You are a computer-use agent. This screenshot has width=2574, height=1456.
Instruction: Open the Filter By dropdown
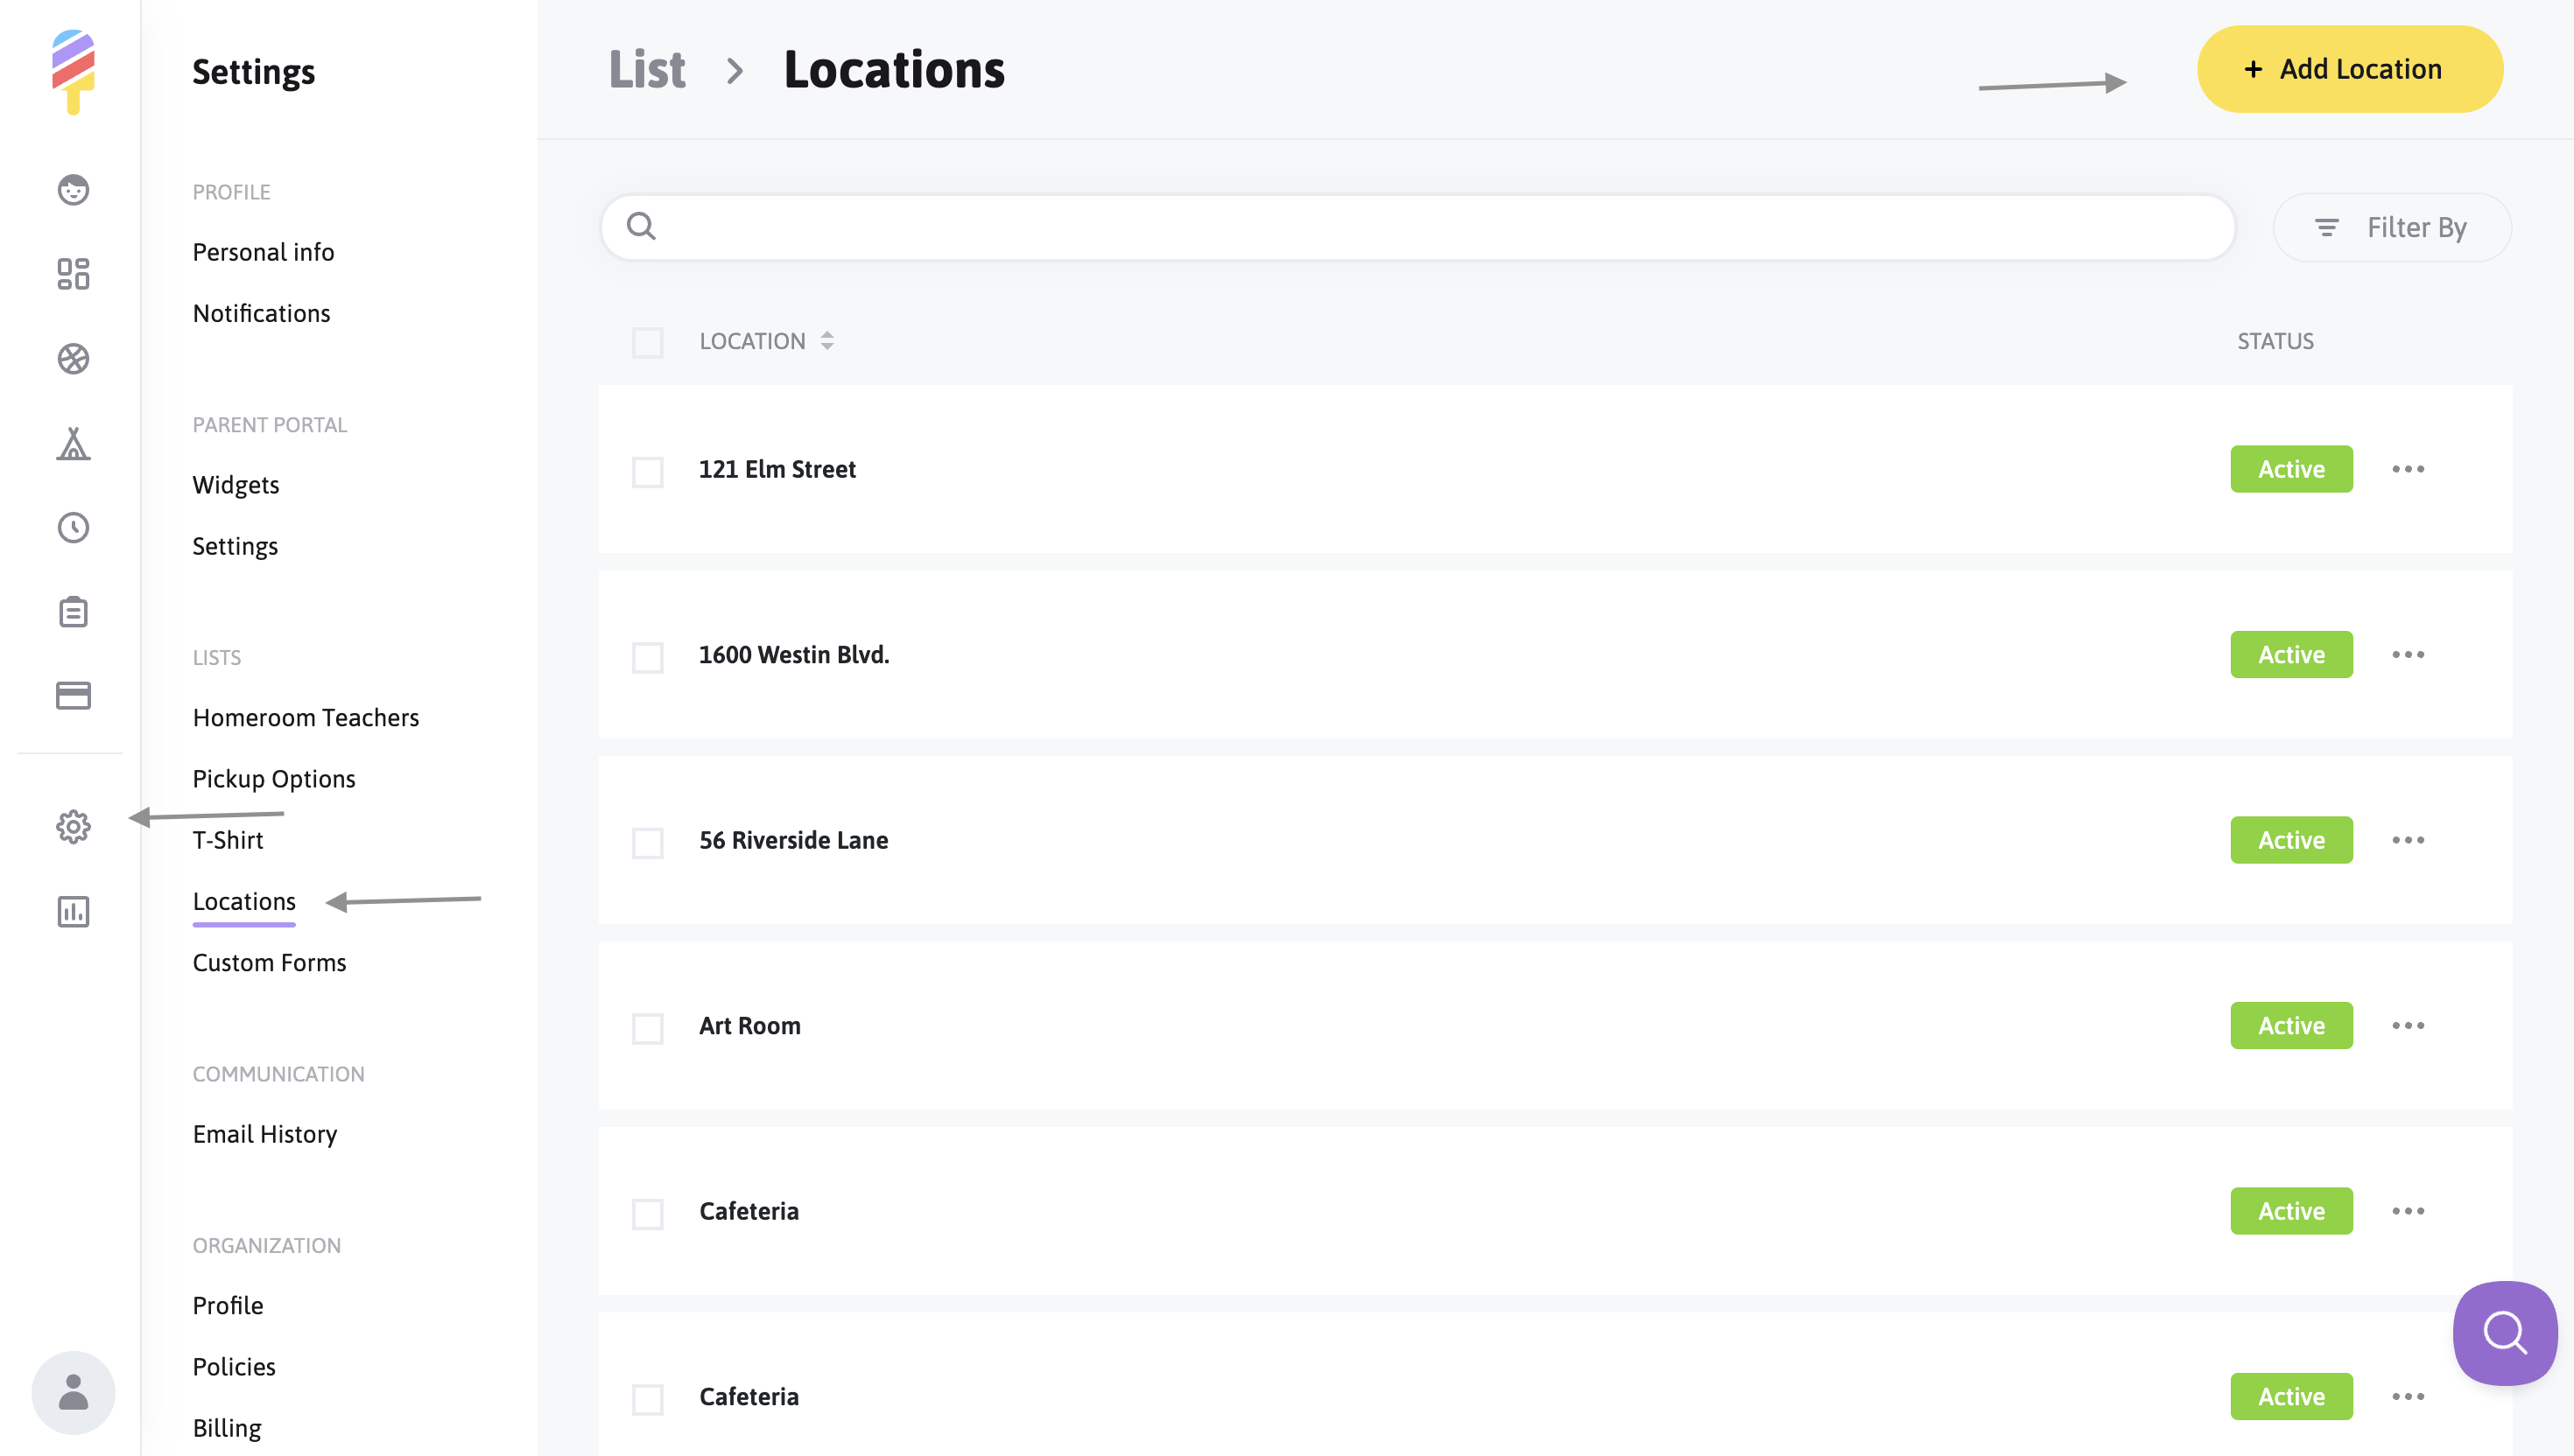pos(2391,228)
